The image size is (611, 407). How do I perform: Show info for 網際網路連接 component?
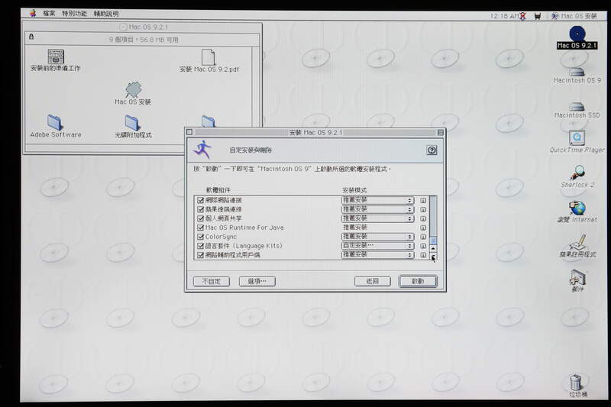pyautogui.click(x=423, y=200)
